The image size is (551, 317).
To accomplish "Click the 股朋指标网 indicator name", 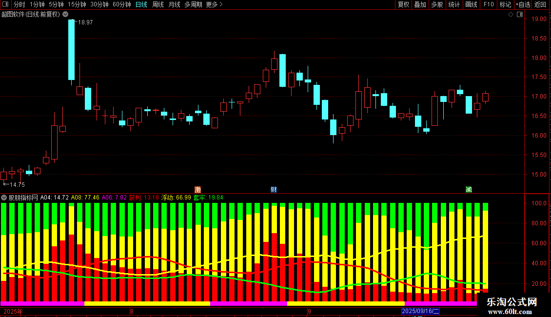I will 23,198.
